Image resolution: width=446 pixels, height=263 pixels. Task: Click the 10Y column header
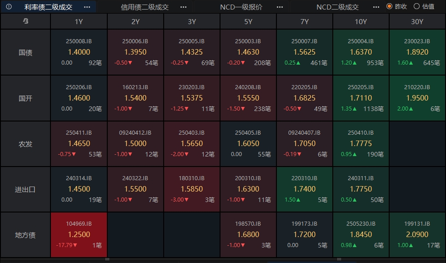(x=361, y=22)
